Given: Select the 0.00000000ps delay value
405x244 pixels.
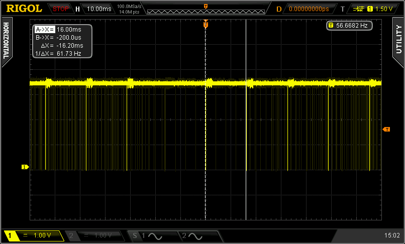Looking at the screenshot, I should coord(309,9).
